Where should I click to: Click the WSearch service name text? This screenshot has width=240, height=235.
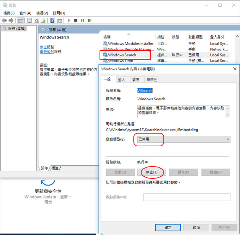(x=145, y=90)
